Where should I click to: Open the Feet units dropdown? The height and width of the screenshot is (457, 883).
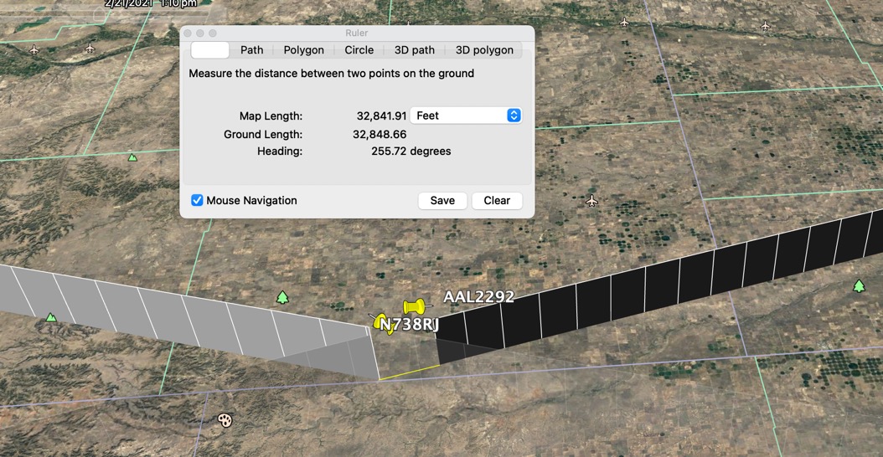click(466, 116)
